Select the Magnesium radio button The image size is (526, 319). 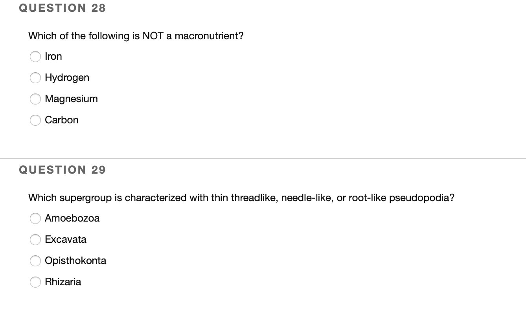[35, 99]
